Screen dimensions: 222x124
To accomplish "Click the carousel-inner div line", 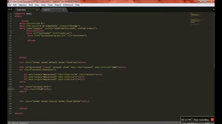I will (35, 86).
